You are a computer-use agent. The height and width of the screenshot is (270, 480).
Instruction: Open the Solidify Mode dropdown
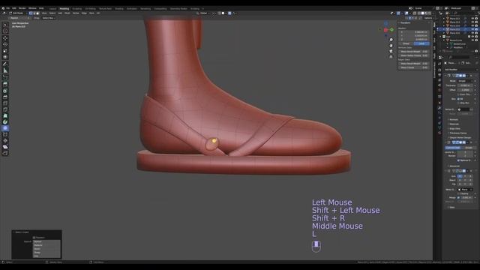[466, 81]
